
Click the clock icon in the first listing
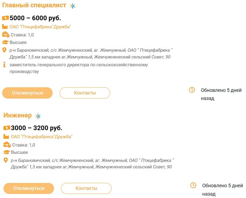(x=192, y=90)
